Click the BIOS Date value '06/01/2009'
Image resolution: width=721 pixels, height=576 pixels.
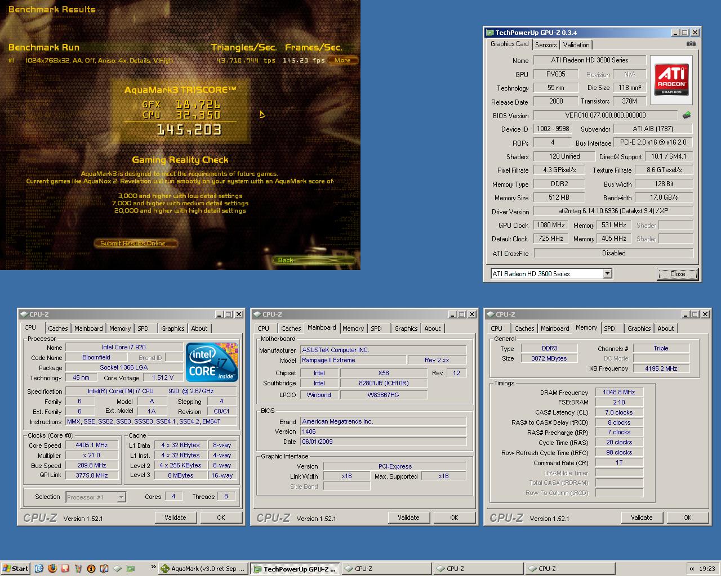click(x=384, y=442)
